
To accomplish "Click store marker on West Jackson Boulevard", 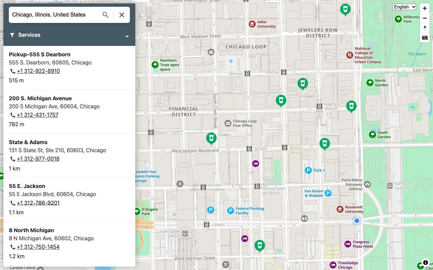I will pos(211,138).
